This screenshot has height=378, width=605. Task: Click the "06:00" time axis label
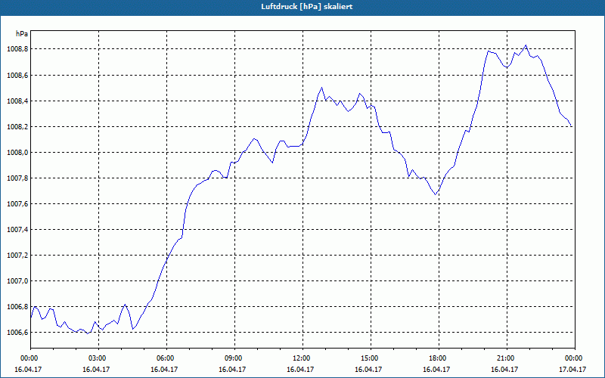163,358
